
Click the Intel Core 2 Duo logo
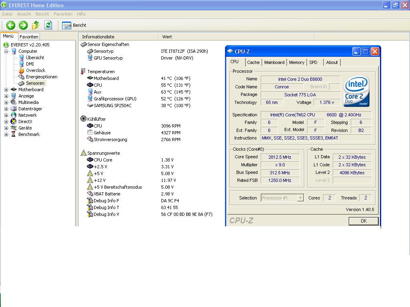pyautogui.click(x=357, y=91)
